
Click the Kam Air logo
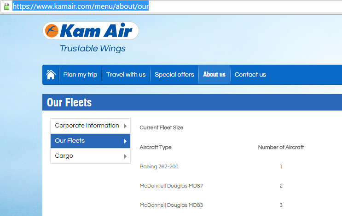pyautogui.click(x=91, y=31)
